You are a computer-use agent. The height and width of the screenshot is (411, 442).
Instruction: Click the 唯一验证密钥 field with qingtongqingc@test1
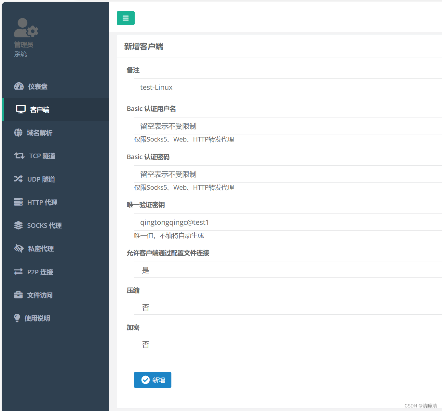tap(288, 222)
